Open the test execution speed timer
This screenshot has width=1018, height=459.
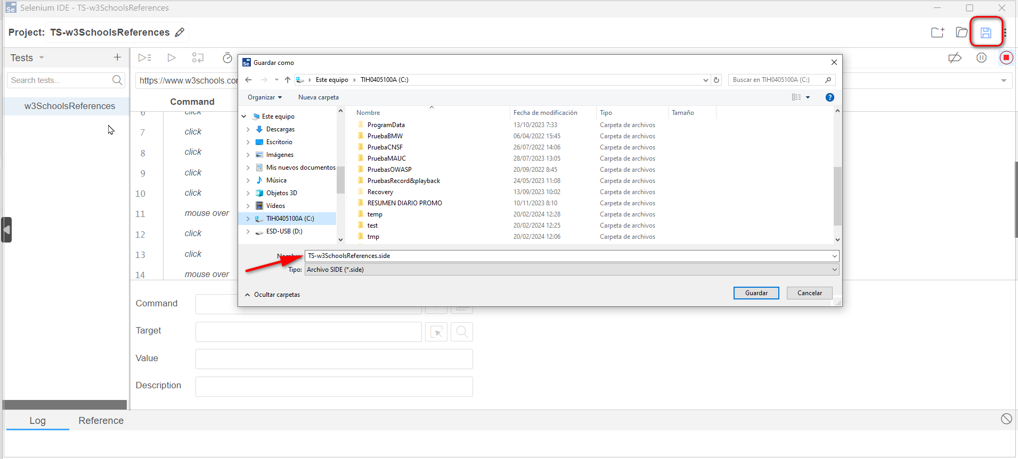click(227, 58)
